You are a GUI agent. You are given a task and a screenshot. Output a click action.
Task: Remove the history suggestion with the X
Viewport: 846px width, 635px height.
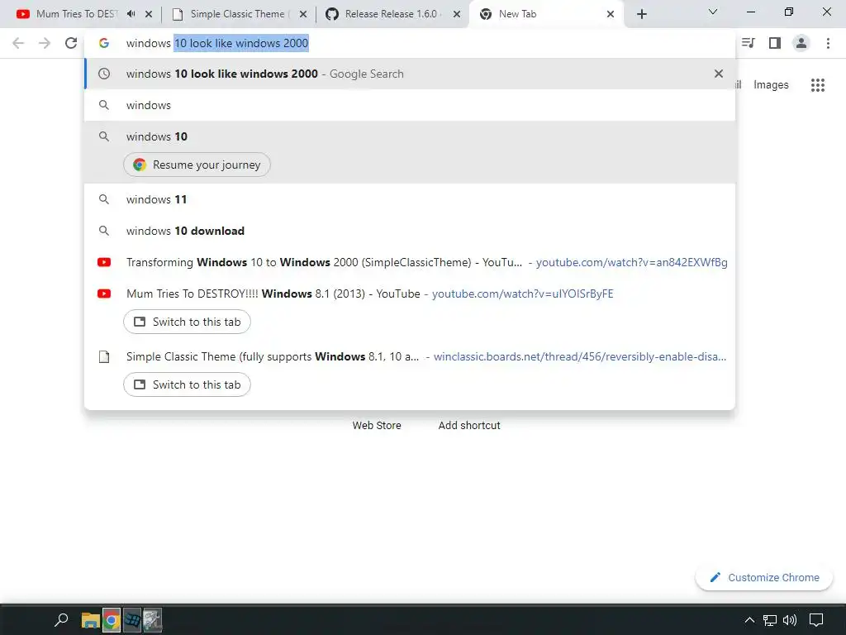(718, 74)
